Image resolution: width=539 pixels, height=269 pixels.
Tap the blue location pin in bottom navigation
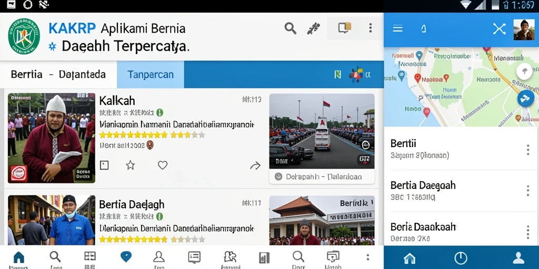click(x=126, y=256)
